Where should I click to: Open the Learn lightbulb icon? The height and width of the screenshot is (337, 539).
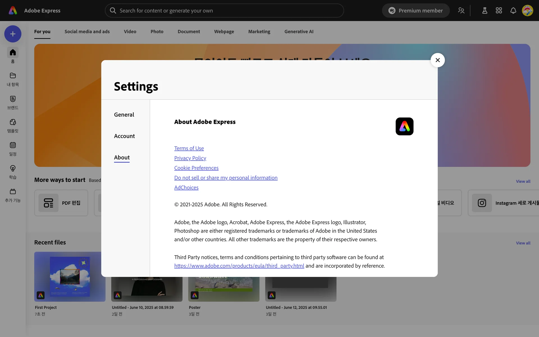[13, 168]
